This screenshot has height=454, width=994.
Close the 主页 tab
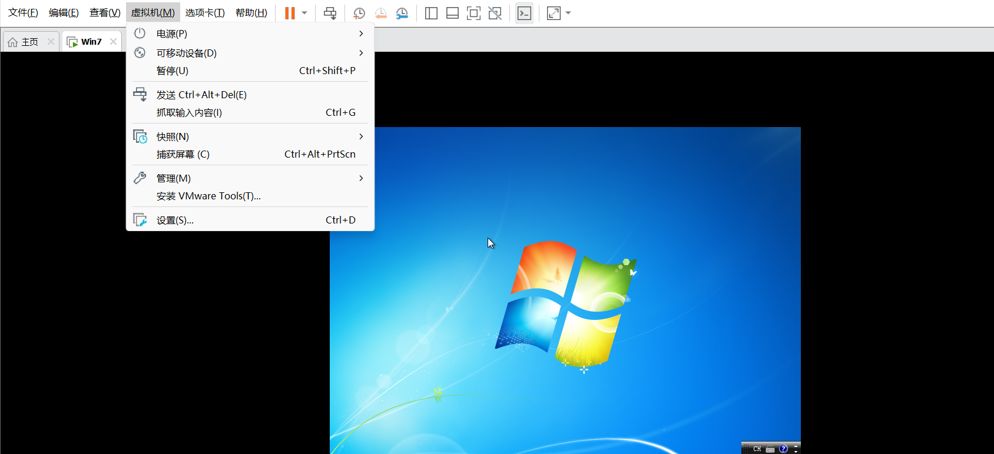pos(51,42)
